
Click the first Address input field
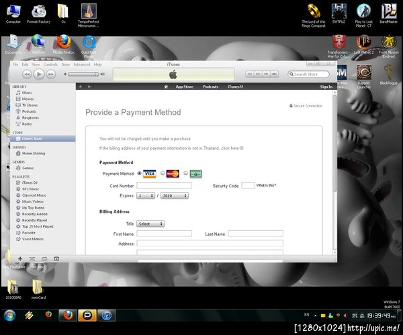click(x=210, y=243)
